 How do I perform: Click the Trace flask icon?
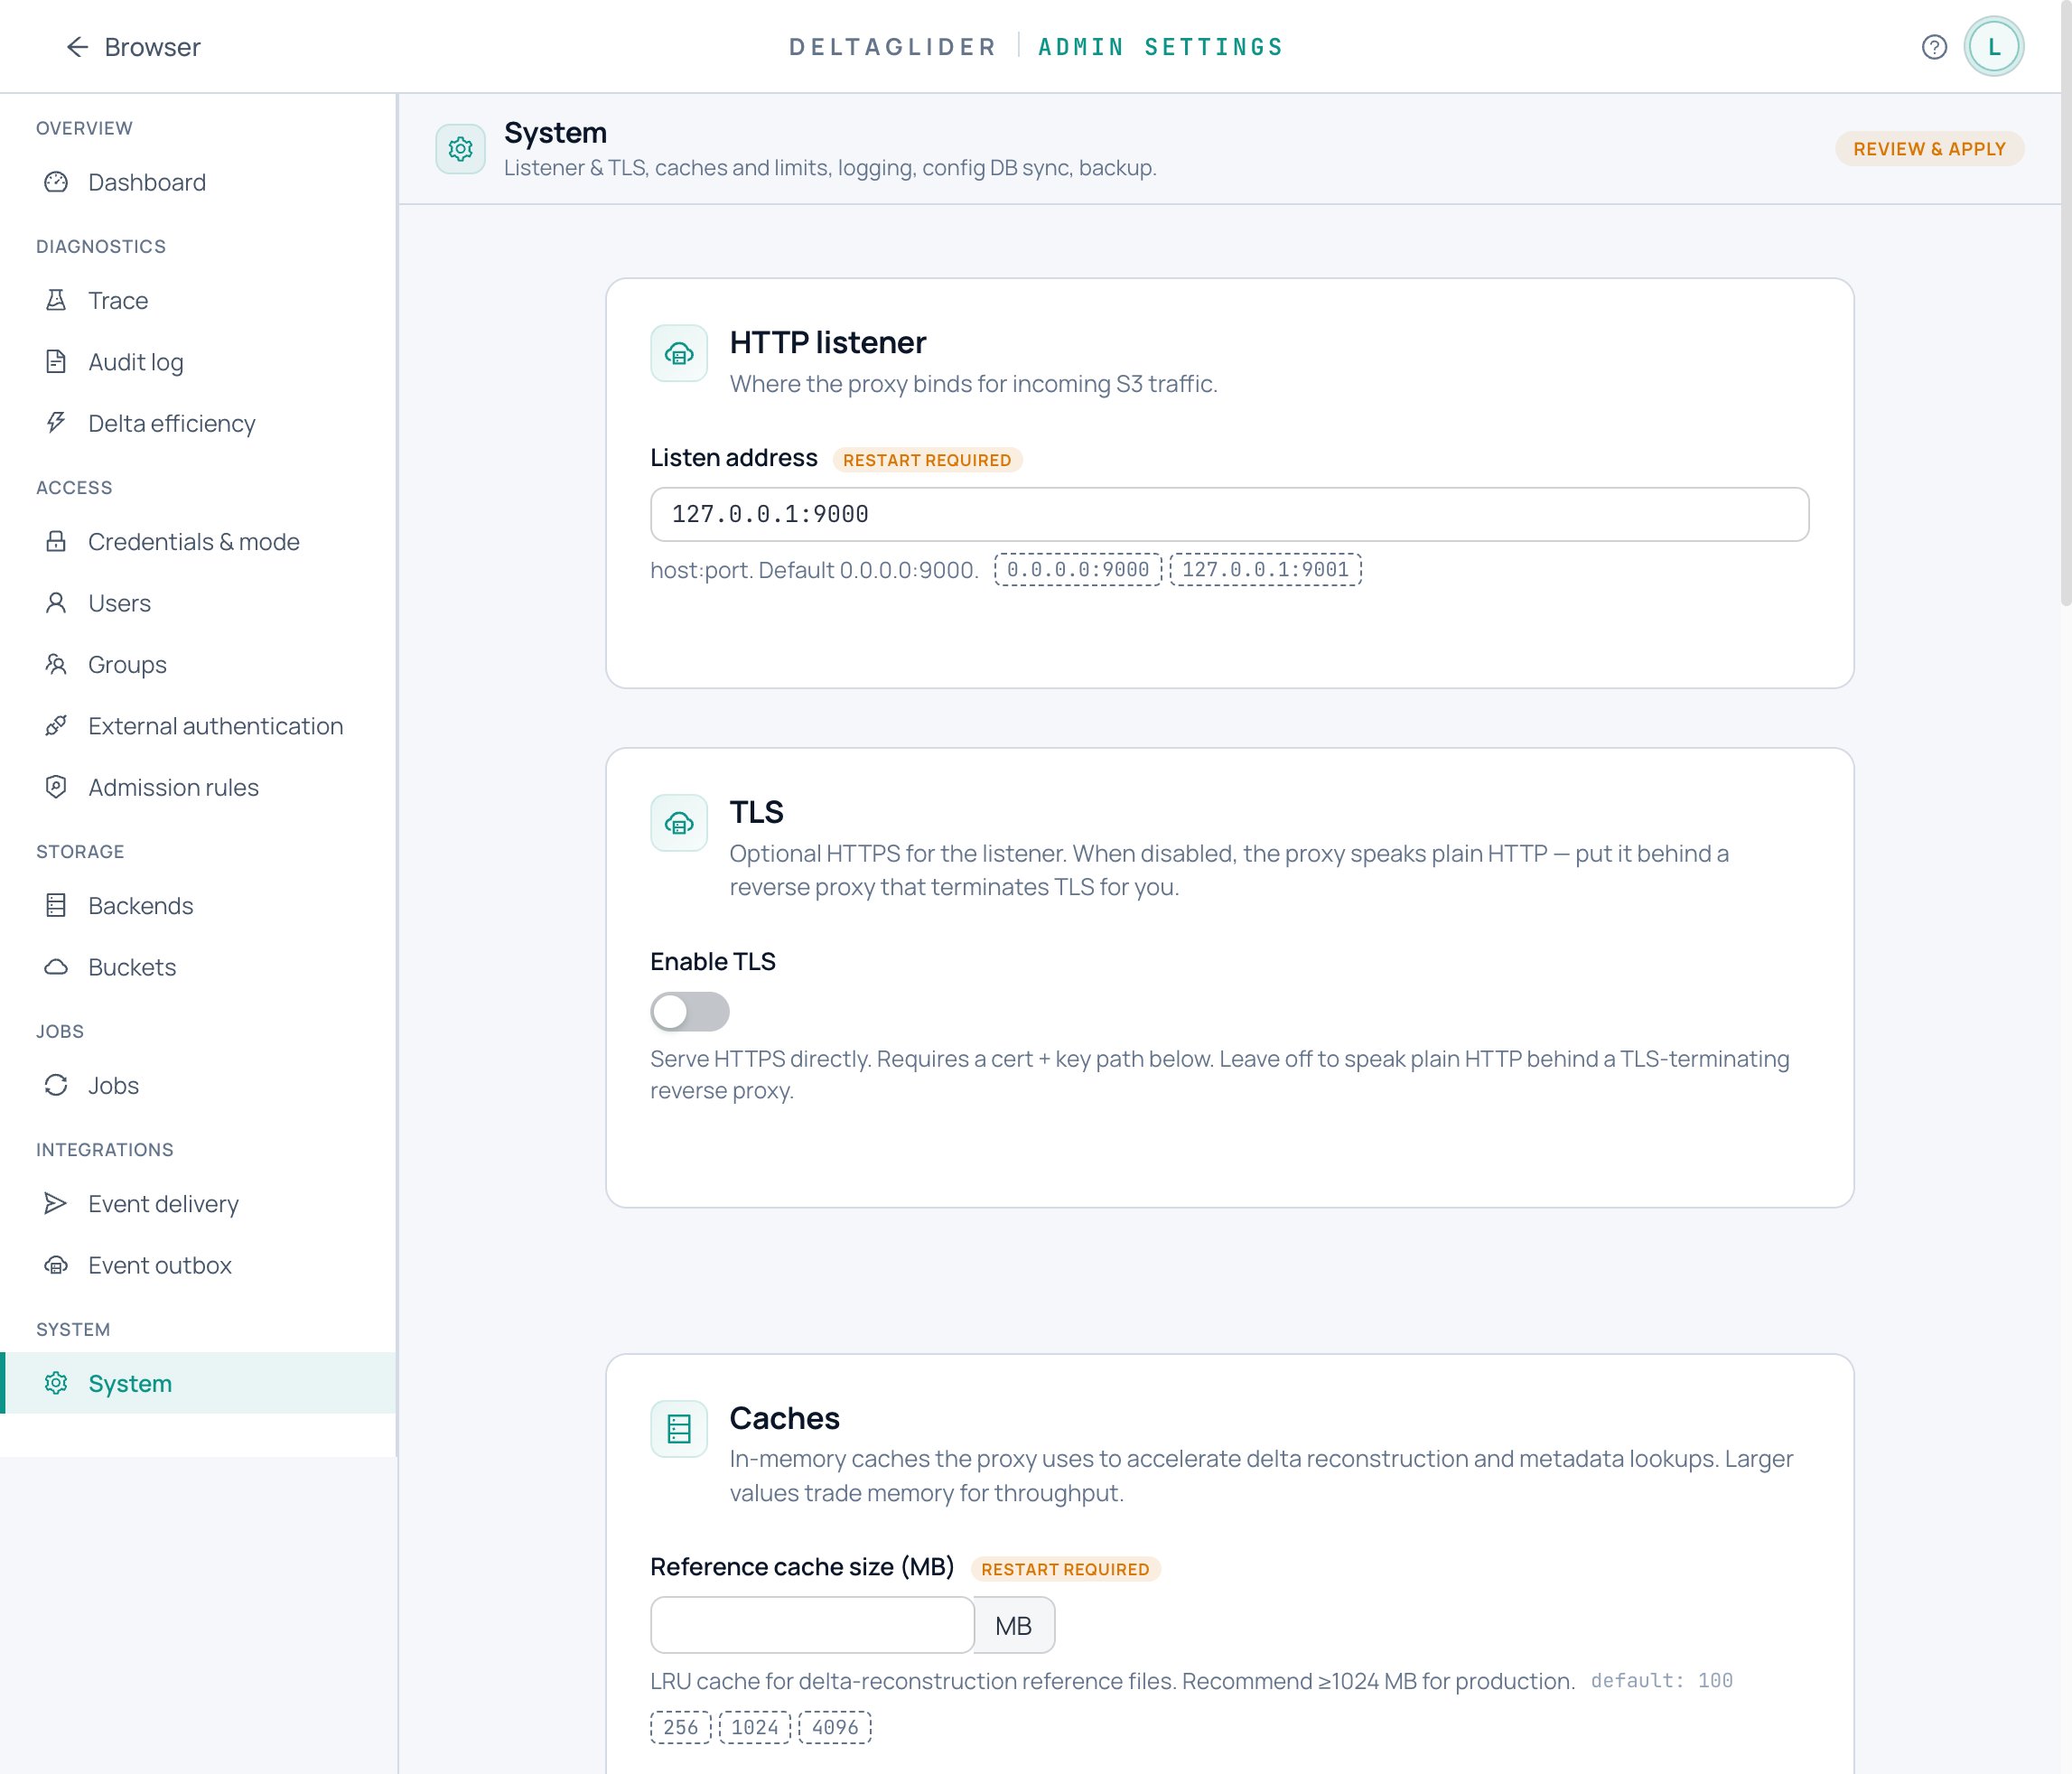point(56,300)
